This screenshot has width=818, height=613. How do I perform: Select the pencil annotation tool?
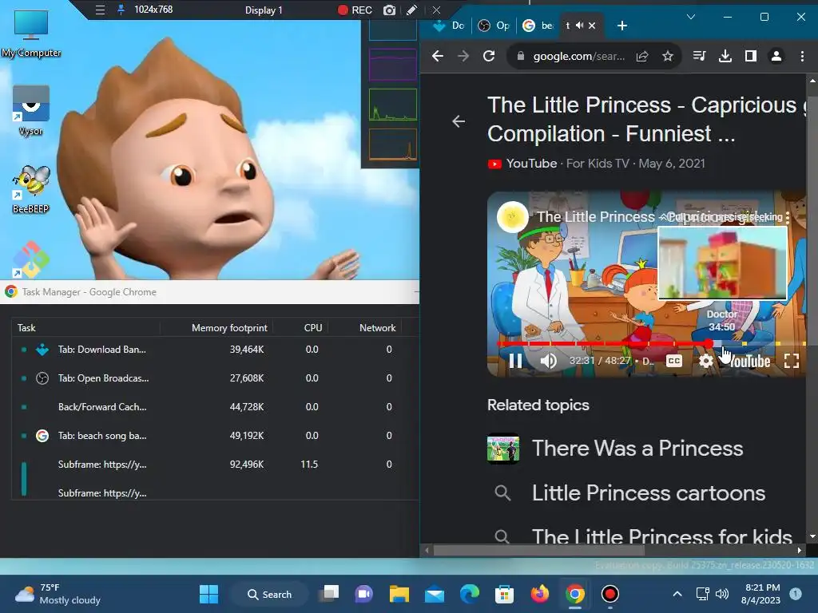[x=412, y=10]
